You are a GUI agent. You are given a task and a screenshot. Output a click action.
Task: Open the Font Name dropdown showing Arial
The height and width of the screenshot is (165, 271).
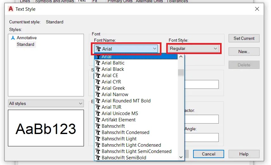[126, 49]
